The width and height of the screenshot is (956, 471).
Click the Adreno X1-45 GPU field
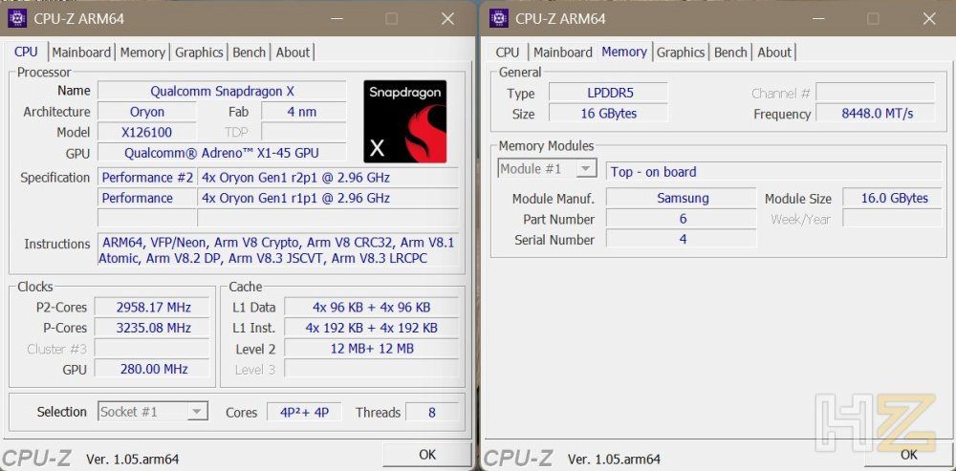point(222,153)
